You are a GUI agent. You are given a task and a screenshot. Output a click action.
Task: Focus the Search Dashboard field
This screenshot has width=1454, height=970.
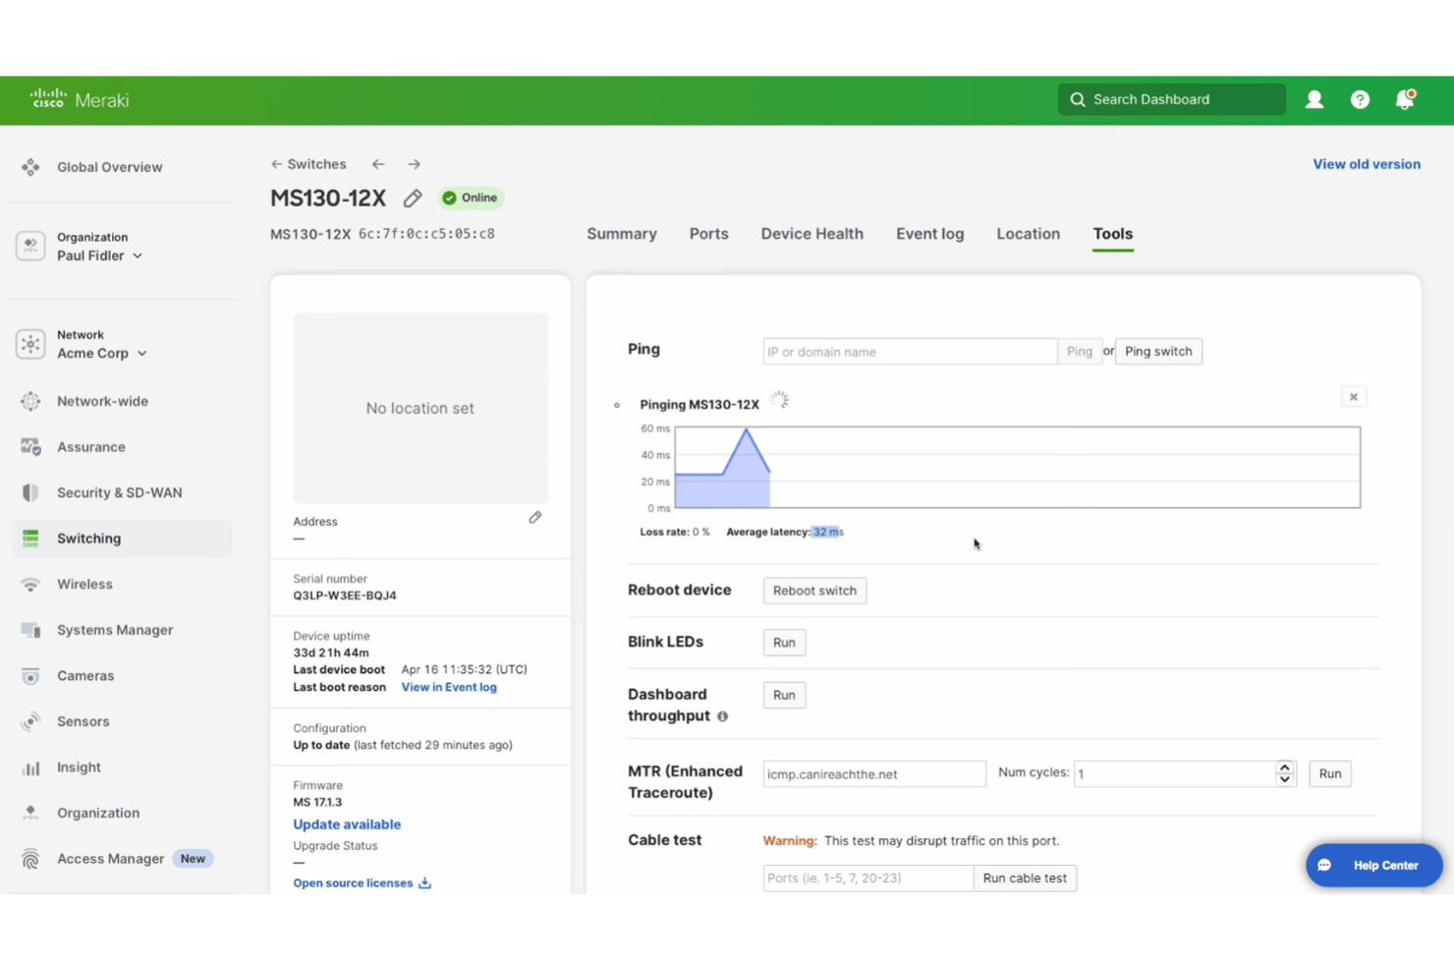(1171, 99)
